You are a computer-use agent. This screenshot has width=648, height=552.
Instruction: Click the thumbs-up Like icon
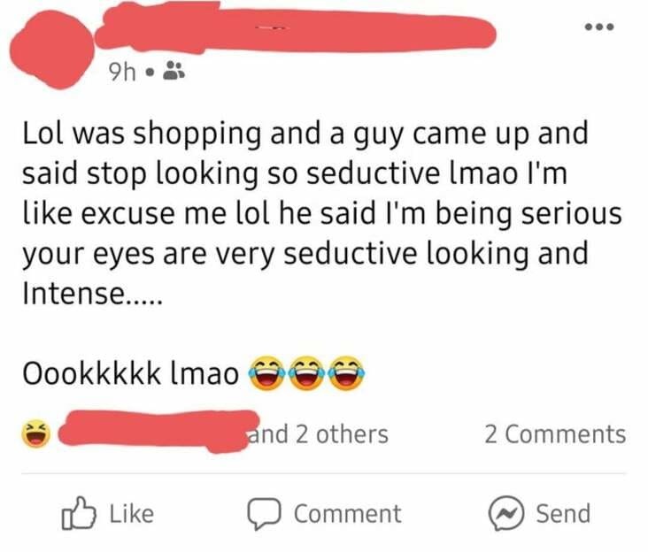(x=79, y=513)
